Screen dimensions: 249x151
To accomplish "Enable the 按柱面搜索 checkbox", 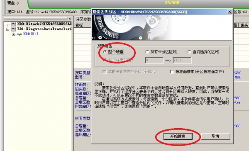I will pyautogui.click(x=172, y=72).
